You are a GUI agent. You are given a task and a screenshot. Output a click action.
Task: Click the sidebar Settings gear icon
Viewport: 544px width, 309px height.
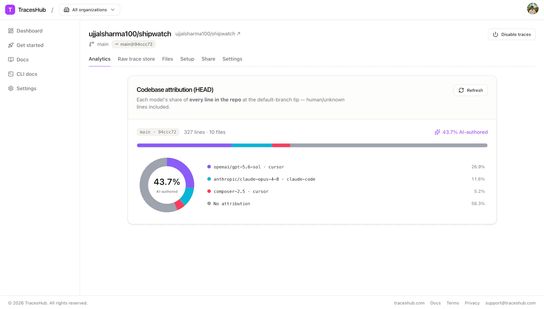[x=11, y=88]
